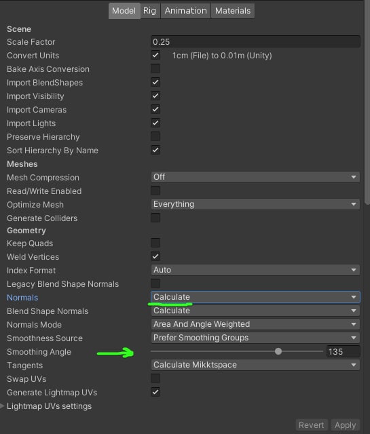Click the Smoothing Angle label

coord(39,352)
